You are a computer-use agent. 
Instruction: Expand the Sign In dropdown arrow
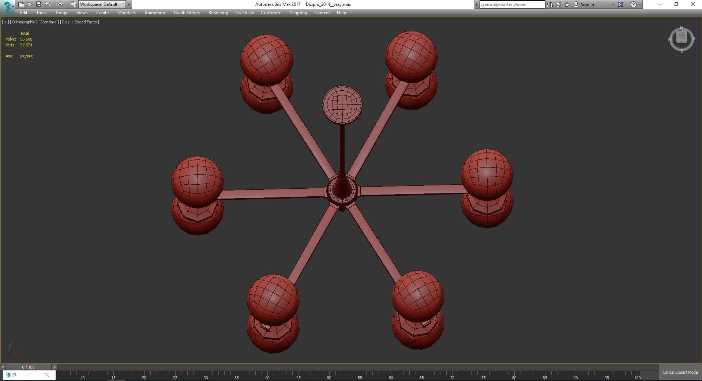613,4
